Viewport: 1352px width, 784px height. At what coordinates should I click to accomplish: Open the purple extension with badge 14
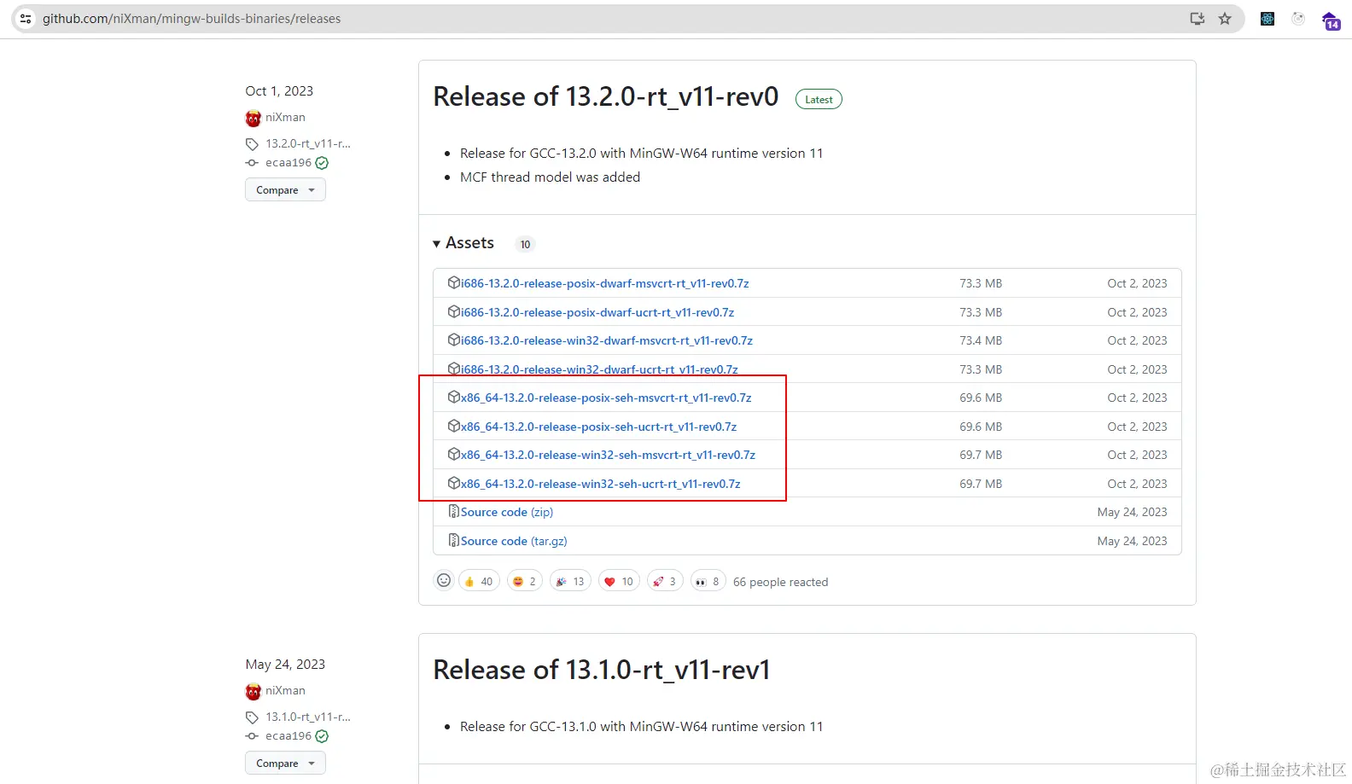pos(1331,20)
